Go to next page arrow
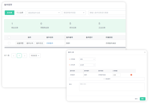149x103 pixels. [x=25, y=56]
